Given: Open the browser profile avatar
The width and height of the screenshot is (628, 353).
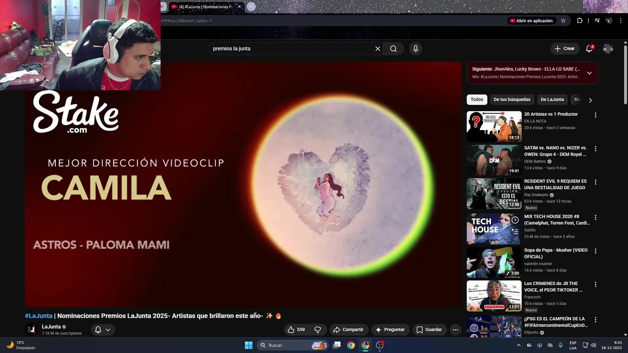Looking at the screenshot, I should 609,21.
